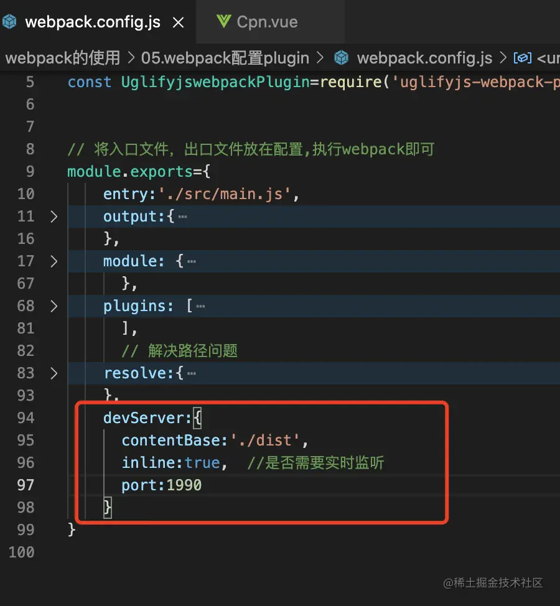Click line number 97

26,485
